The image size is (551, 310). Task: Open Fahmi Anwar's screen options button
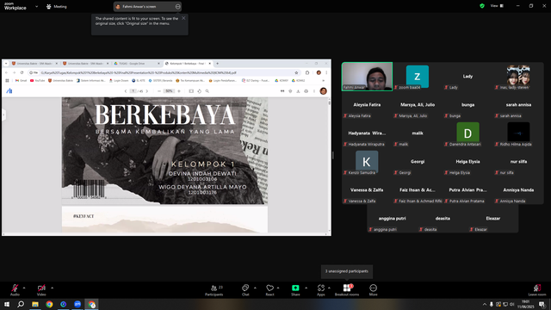pyautogui.click(x=178, y=6)
